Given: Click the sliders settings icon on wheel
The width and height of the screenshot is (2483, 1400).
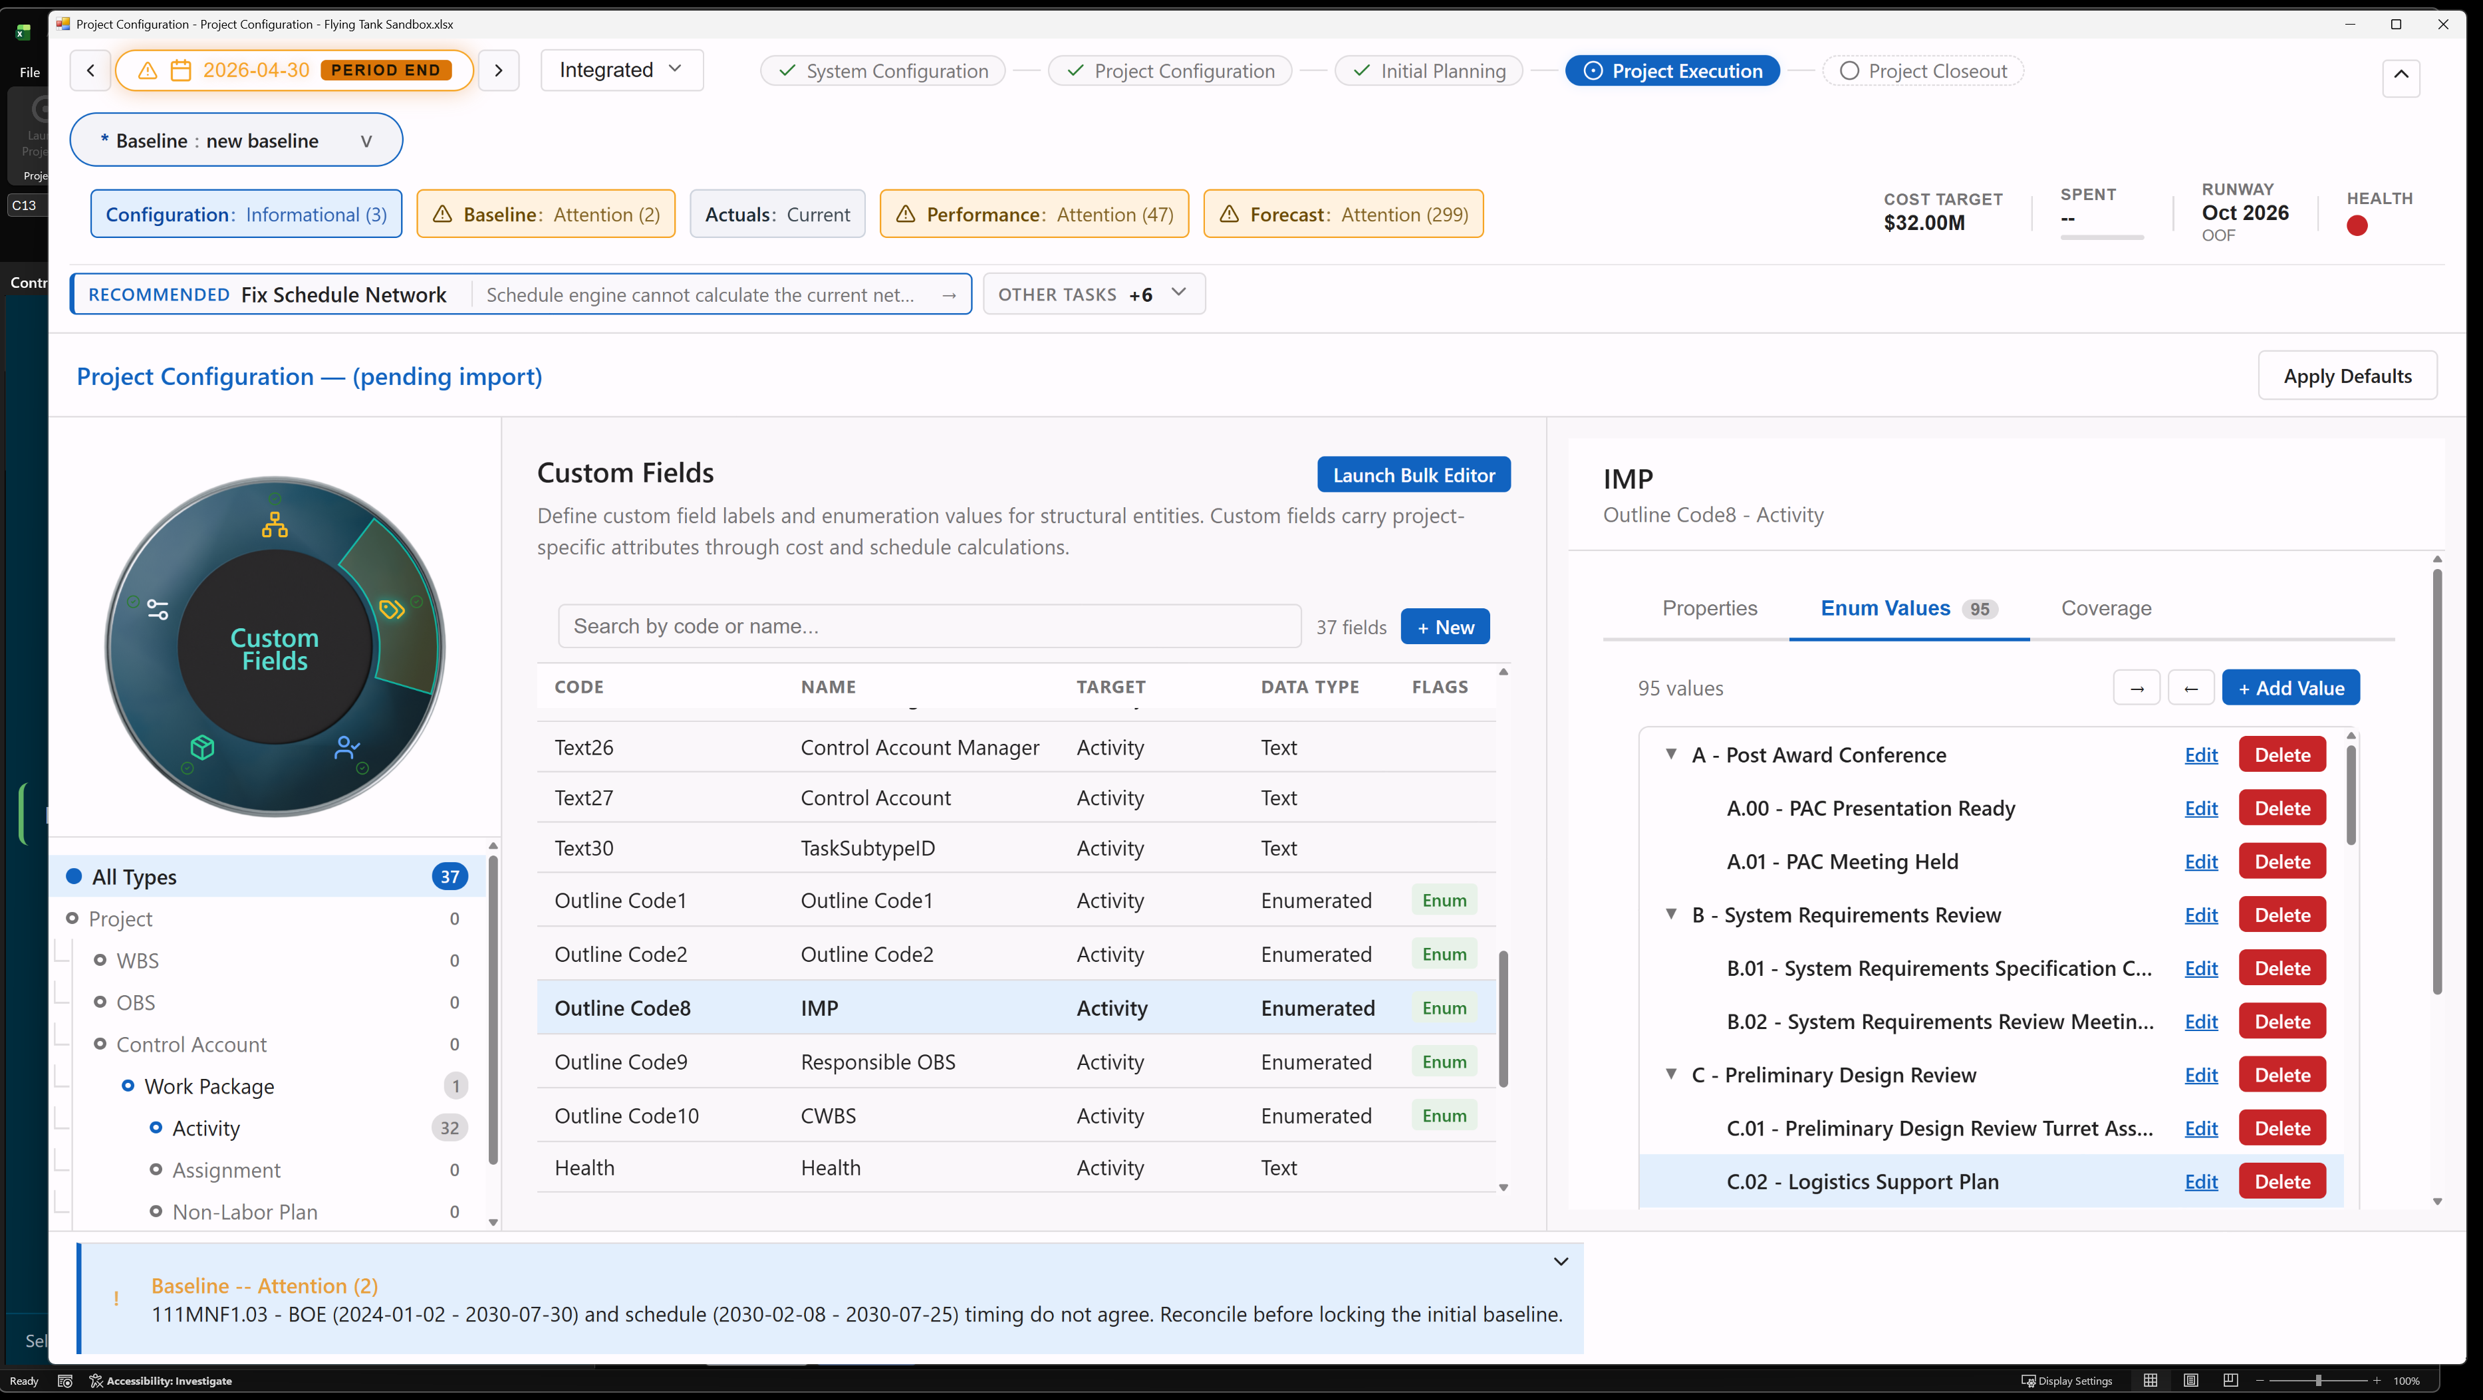Looking at the screenshot, I should tap(158, 610).
